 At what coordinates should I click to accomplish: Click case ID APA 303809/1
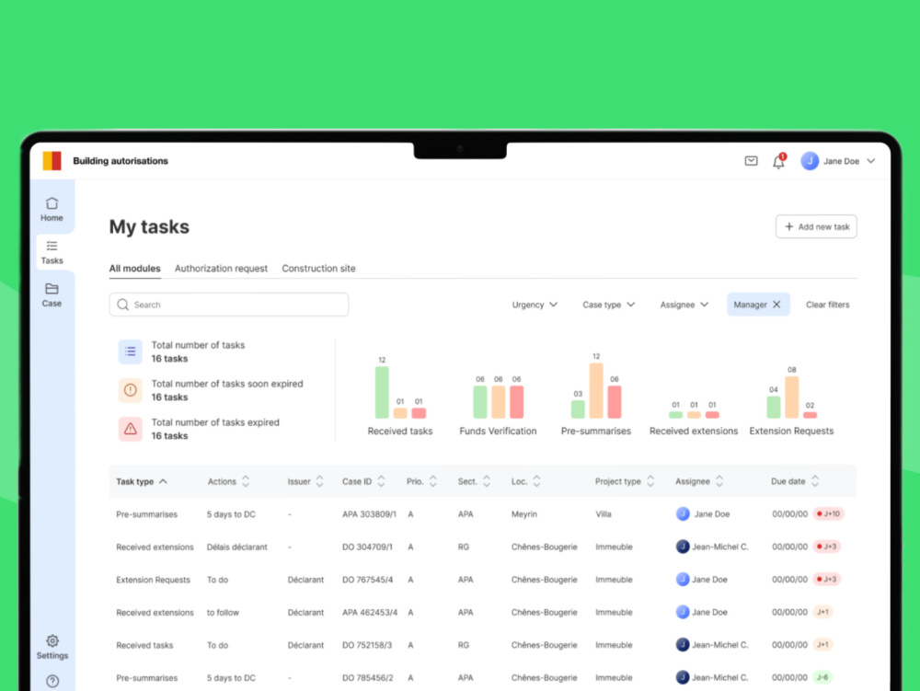(369, 513)
